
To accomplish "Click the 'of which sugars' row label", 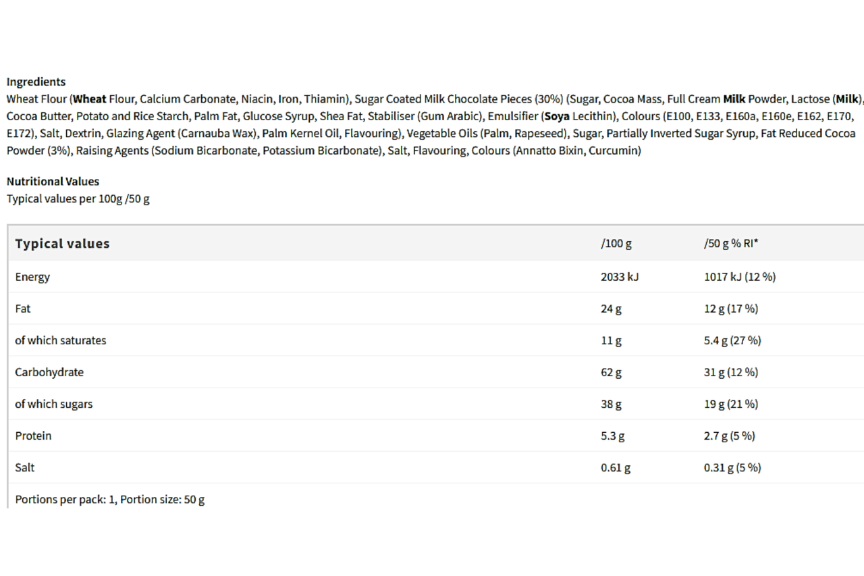I will pyautogui.click(x=54, y=404).
